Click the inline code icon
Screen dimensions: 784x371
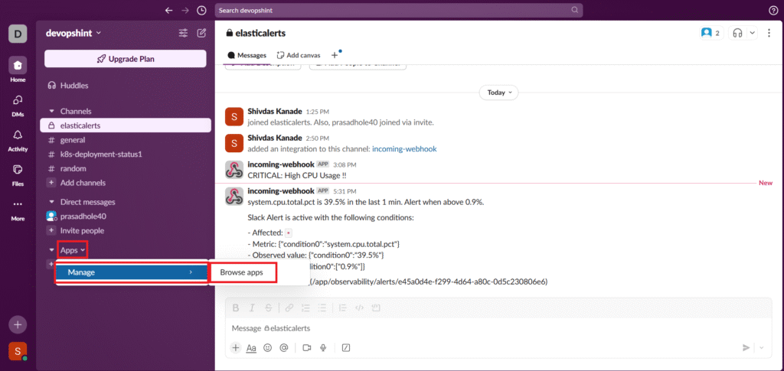click(x=359, y=308)
